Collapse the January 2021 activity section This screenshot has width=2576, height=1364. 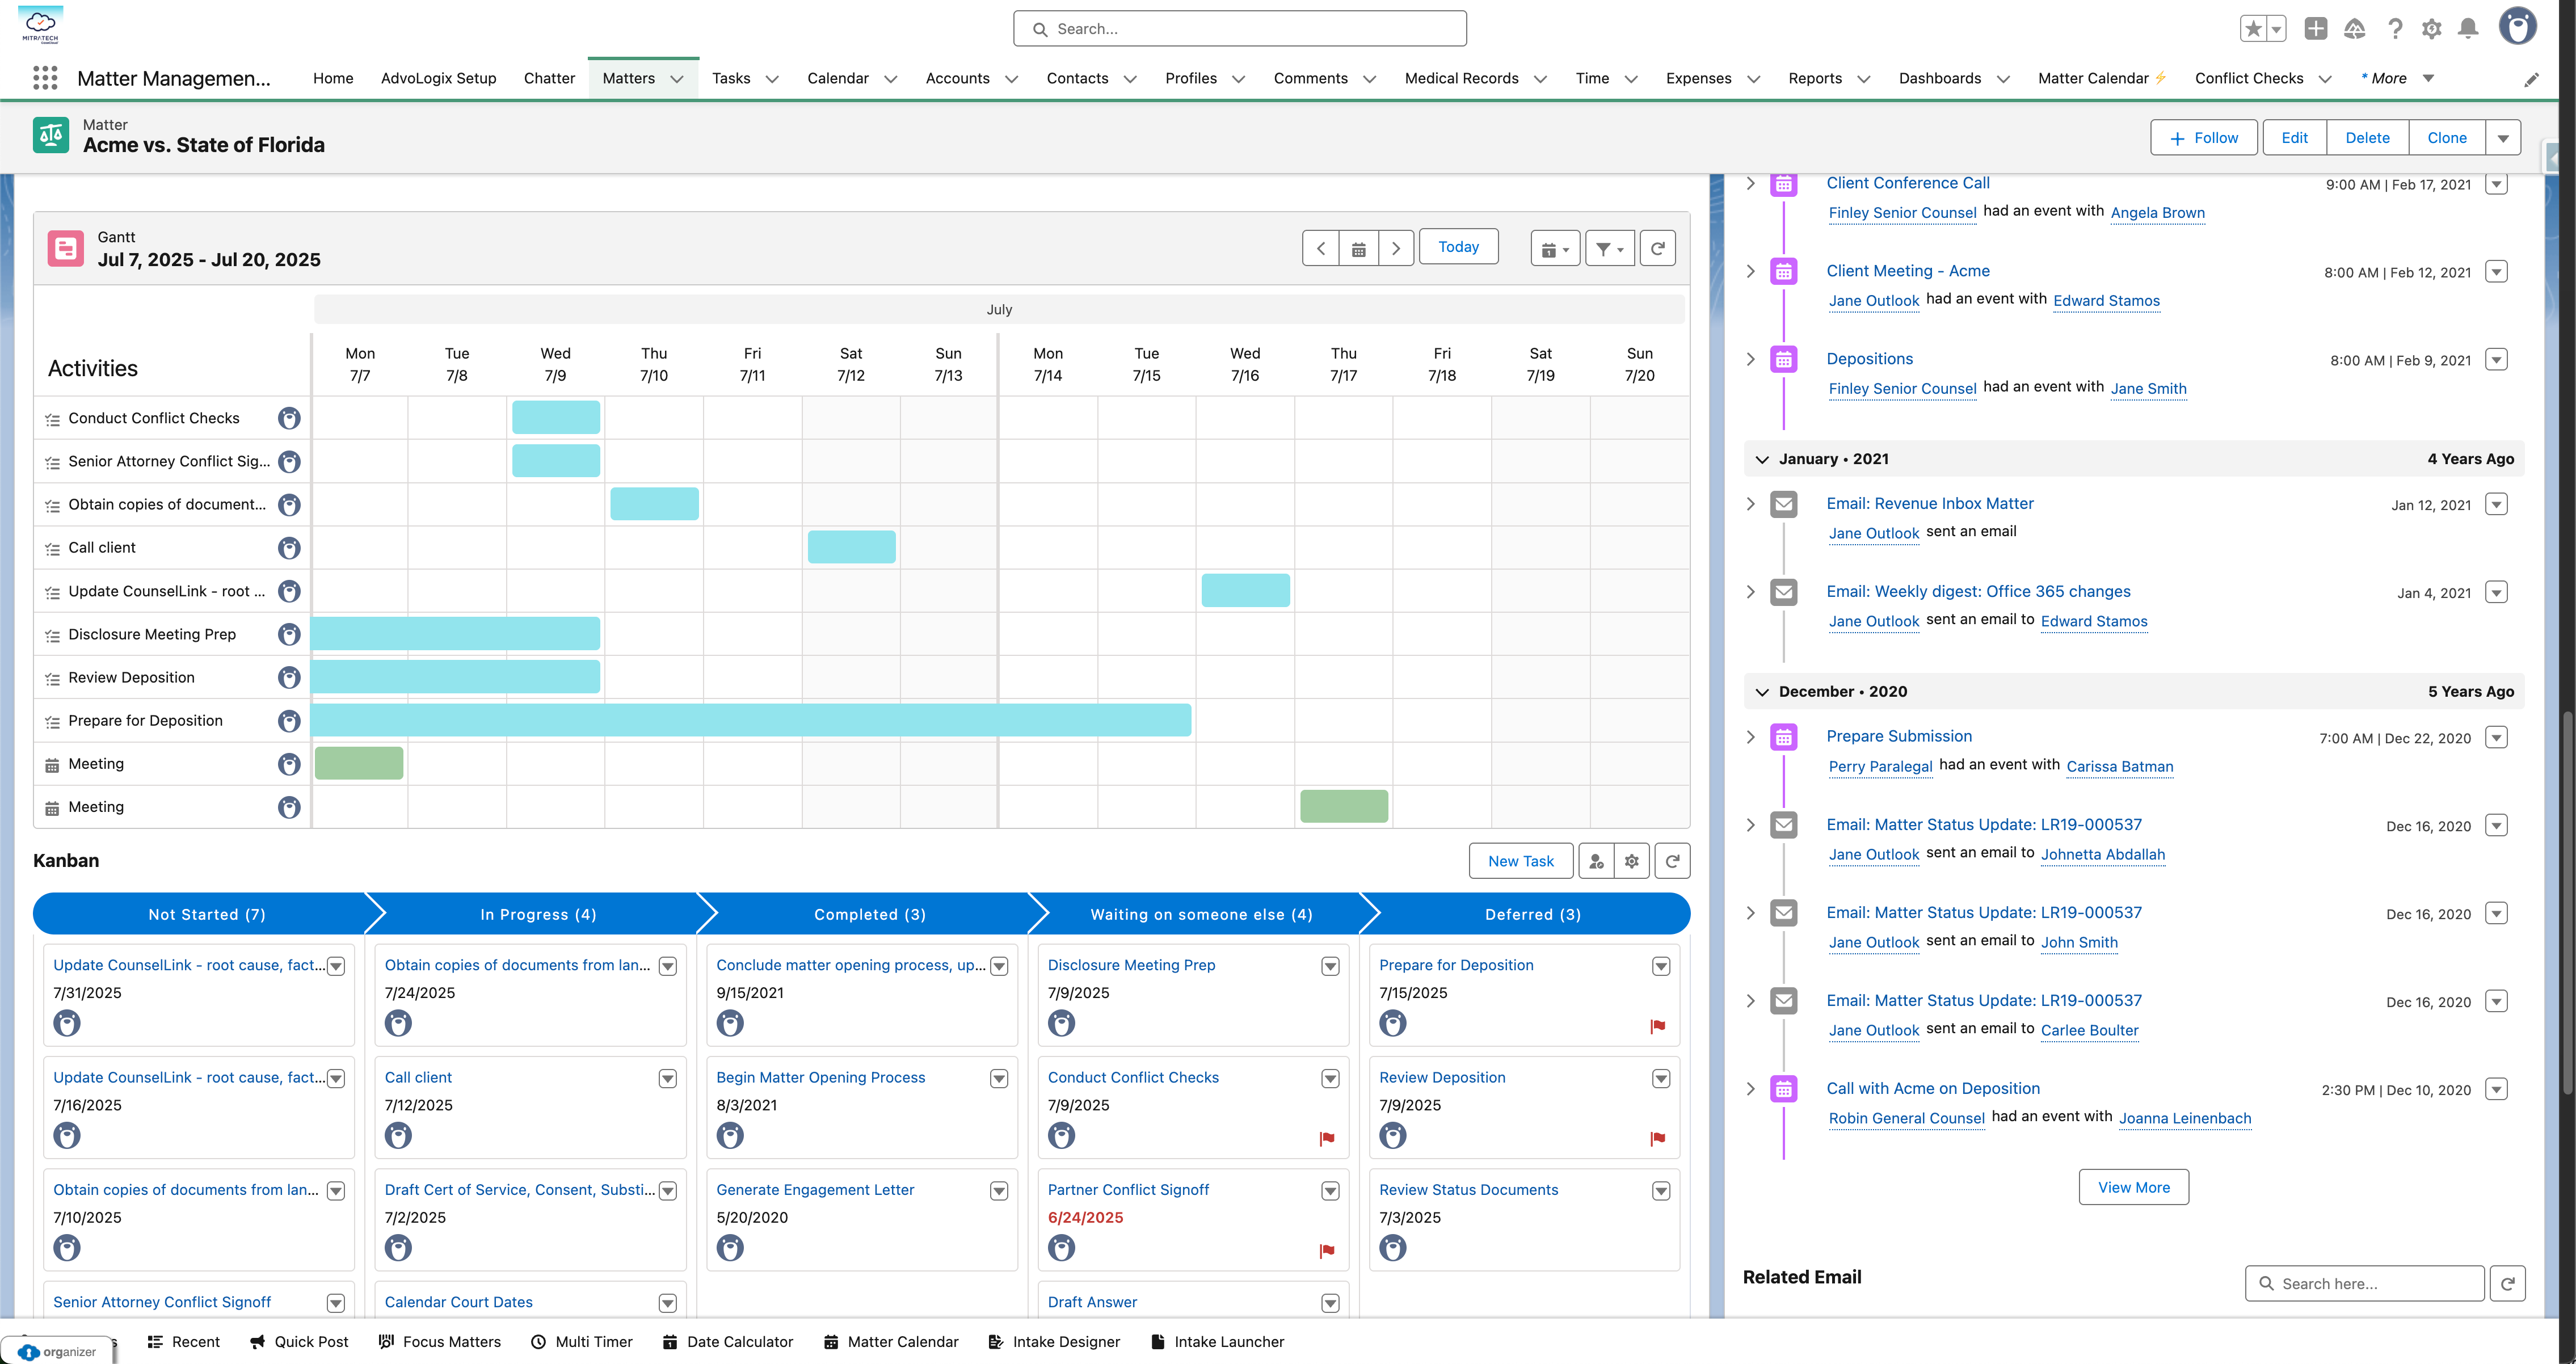point(1762,459)
